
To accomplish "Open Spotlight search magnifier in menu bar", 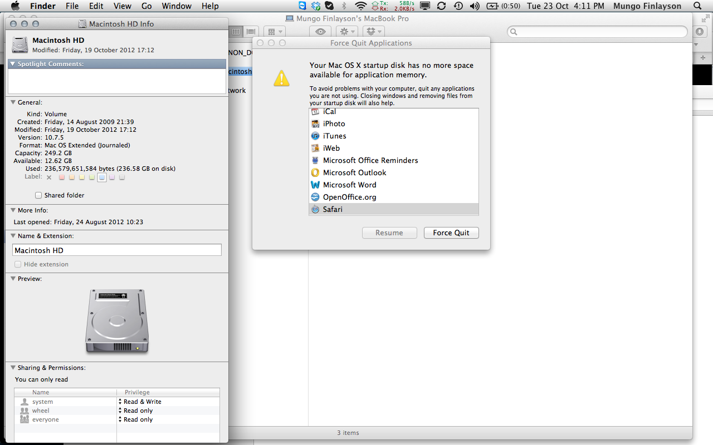I will 697,6.
